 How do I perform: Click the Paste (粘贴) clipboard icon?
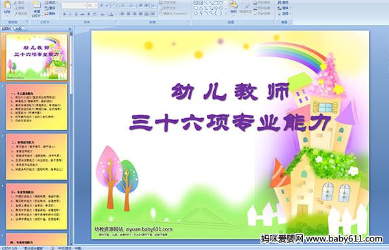[x=7, y=5]
